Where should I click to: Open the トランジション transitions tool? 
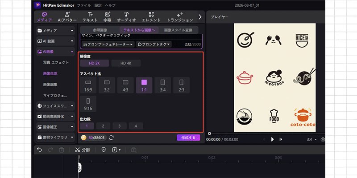180,17
